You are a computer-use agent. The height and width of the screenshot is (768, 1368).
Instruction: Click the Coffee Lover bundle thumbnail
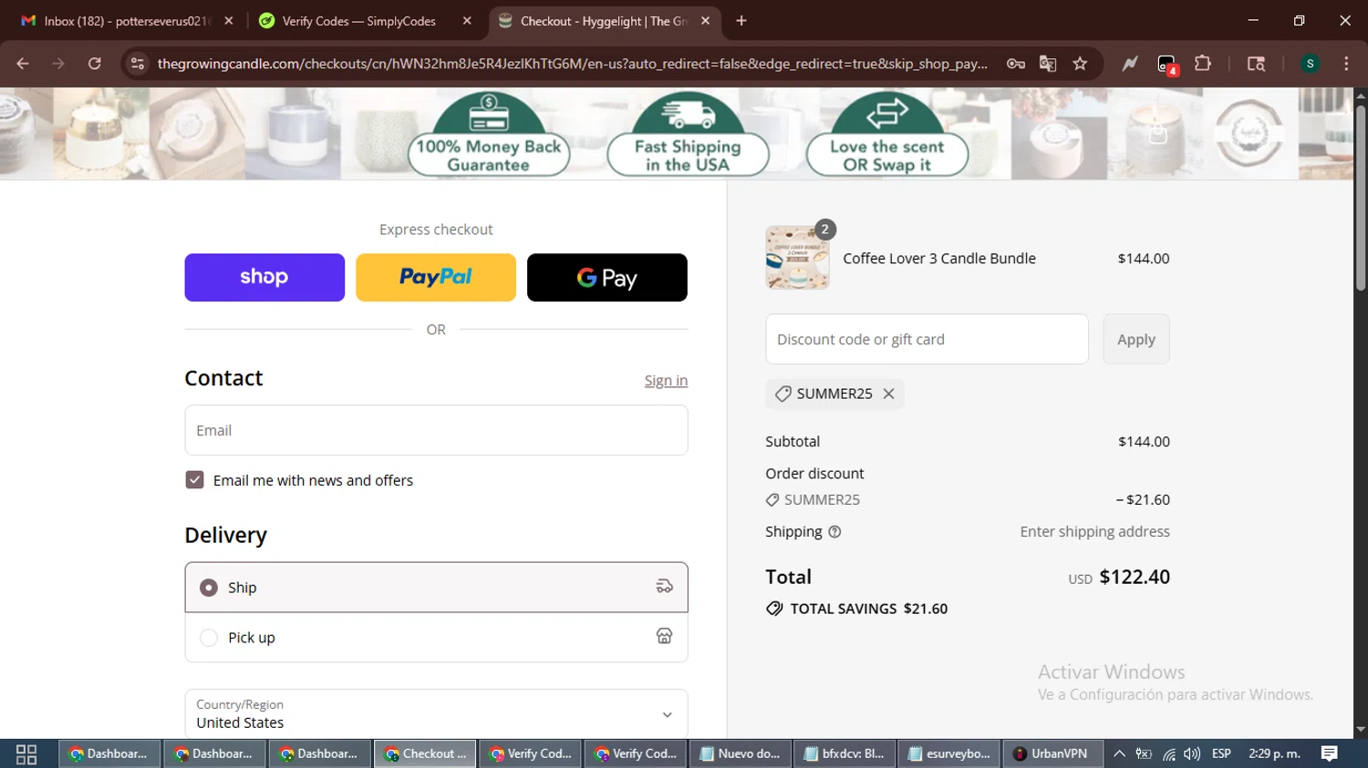point(797,258)
